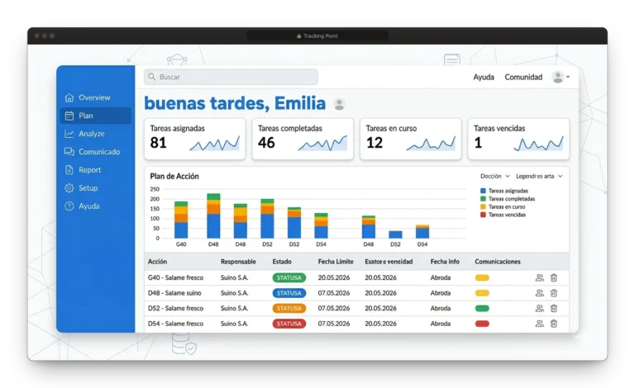Open Comunidad in the top navigation
Image resolution: width=635 pixels, height=388 pixels.
coord(523,77)
